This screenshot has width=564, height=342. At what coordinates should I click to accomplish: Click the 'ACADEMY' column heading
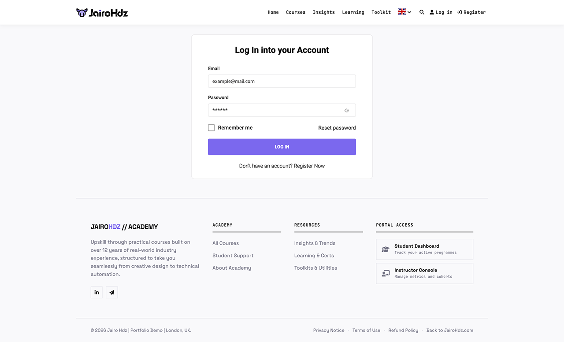[223, 225]
